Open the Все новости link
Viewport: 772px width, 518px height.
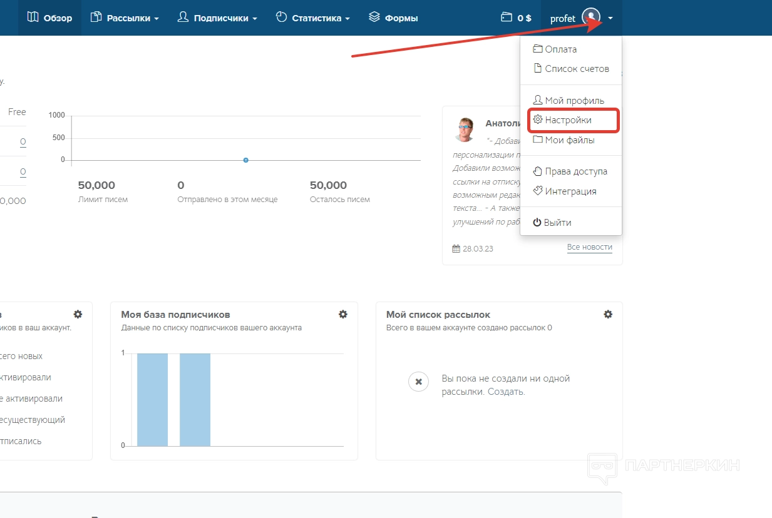[589, 247]
